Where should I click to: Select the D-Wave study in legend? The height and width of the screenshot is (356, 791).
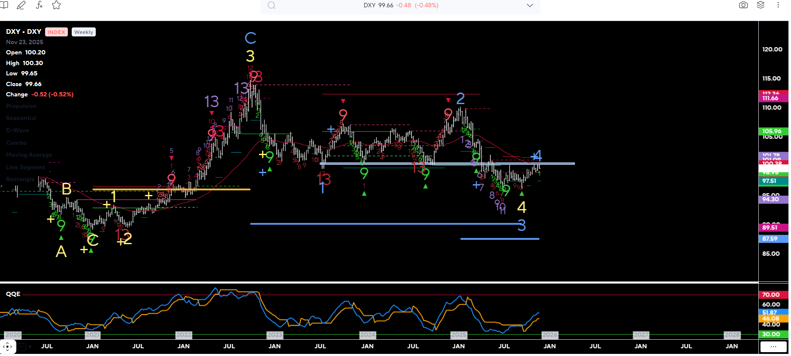[x=17, y=131]
